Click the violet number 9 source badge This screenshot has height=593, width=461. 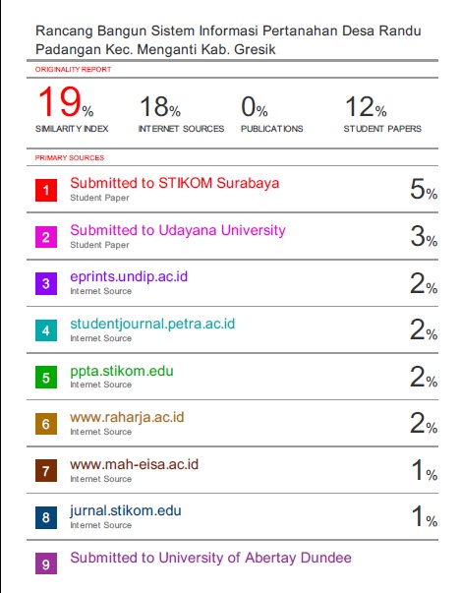(46, 563)
